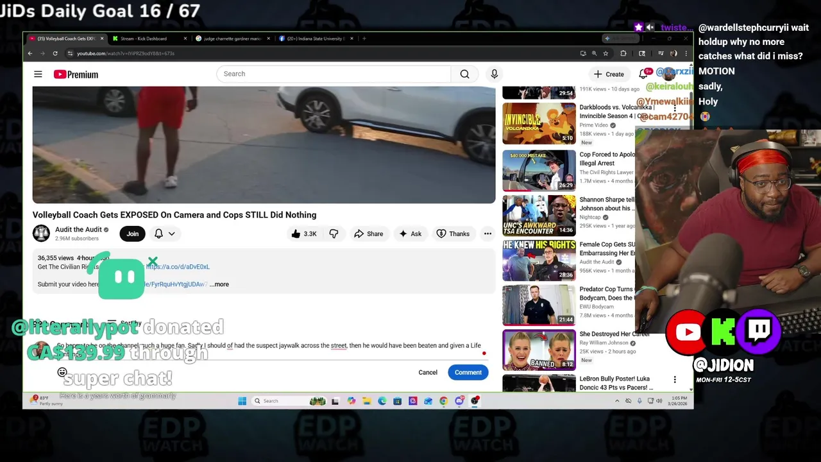This screenshot has height=462, width=821.
Task: Open Audit the Audit channel avatar
Action: pyautogui.click(x=41, y=234)
